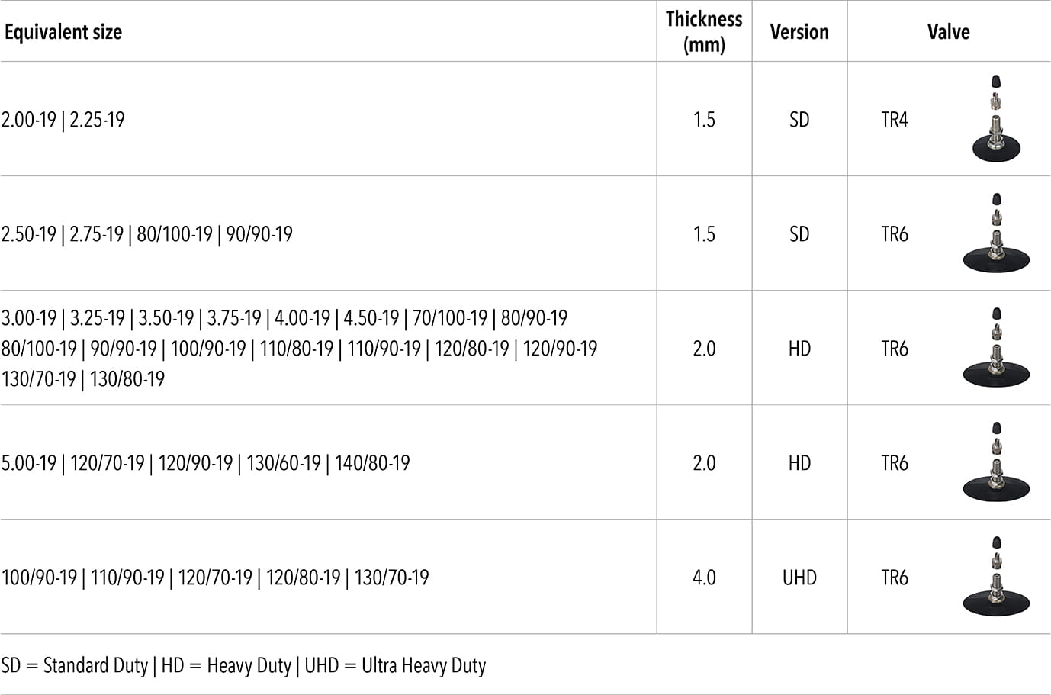Click the Thickness (mm) column header

click(704, 31)
